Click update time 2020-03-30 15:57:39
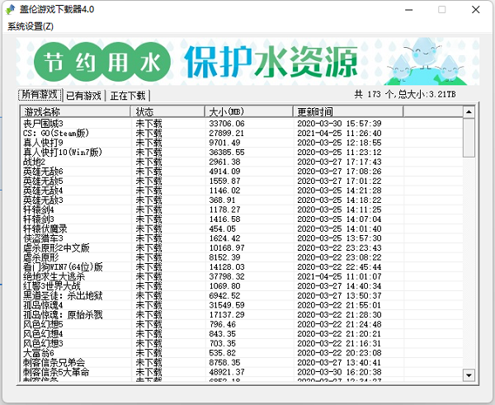495x405 pixels. 339,124
